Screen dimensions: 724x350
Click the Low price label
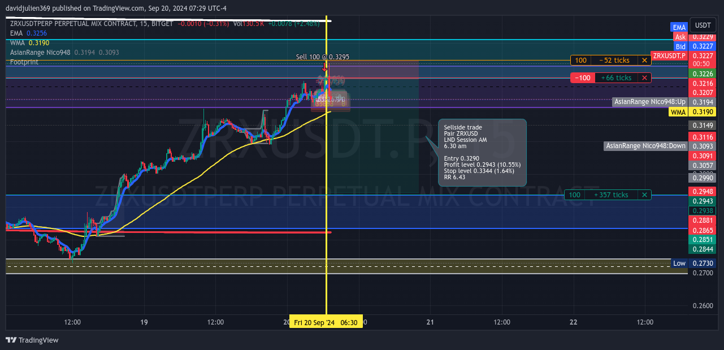coord(679,263)
